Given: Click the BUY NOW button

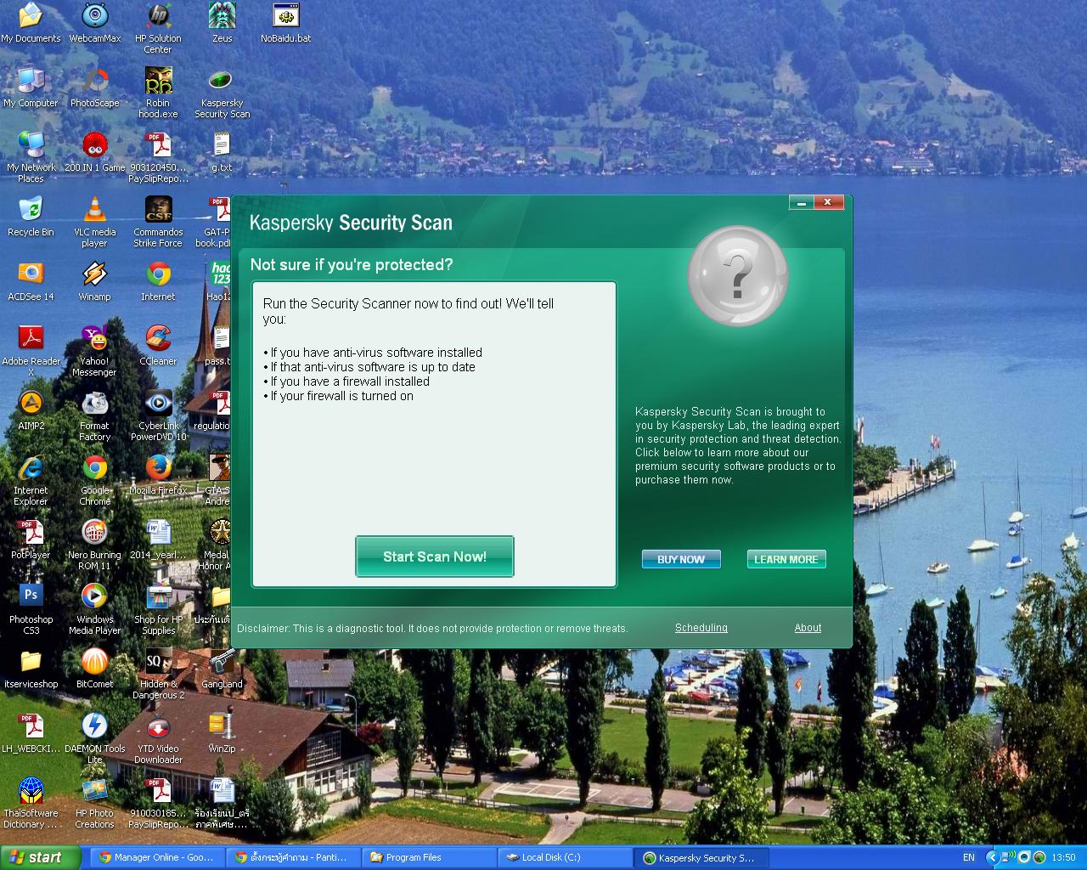Looking at the screenshot, I should click(681, 559).
